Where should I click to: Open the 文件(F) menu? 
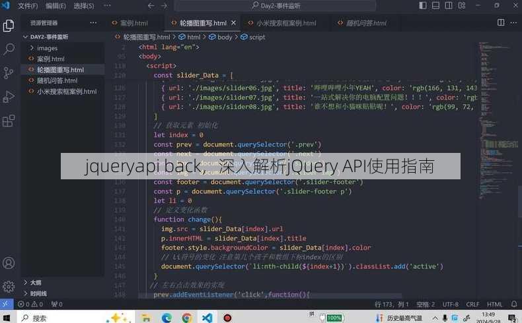click(x=28, y=6)
